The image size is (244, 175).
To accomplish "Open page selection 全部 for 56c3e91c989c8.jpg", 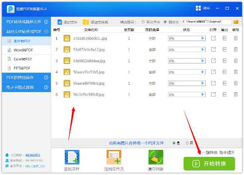I will coord(152,94).
